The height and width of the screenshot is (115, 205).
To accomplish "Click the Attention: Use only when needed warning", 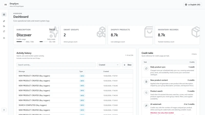I will (162, 113).
